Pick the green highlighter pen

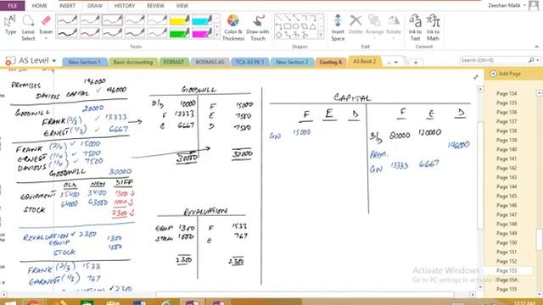pyautogui.click(x=179, y=33)
